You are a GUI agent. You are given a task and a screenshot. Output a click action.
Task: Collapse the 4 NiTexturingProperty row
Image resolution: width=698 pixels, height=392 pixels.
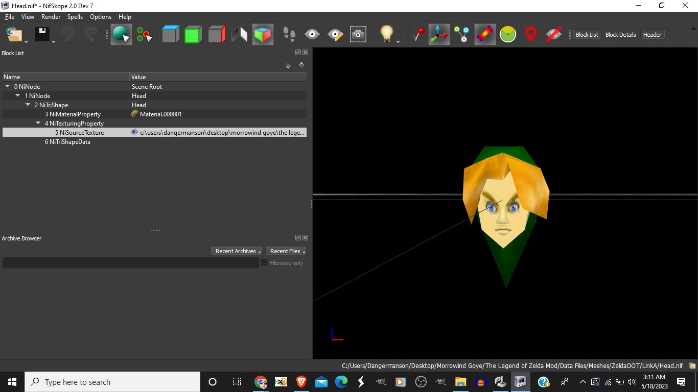(38, 123)
